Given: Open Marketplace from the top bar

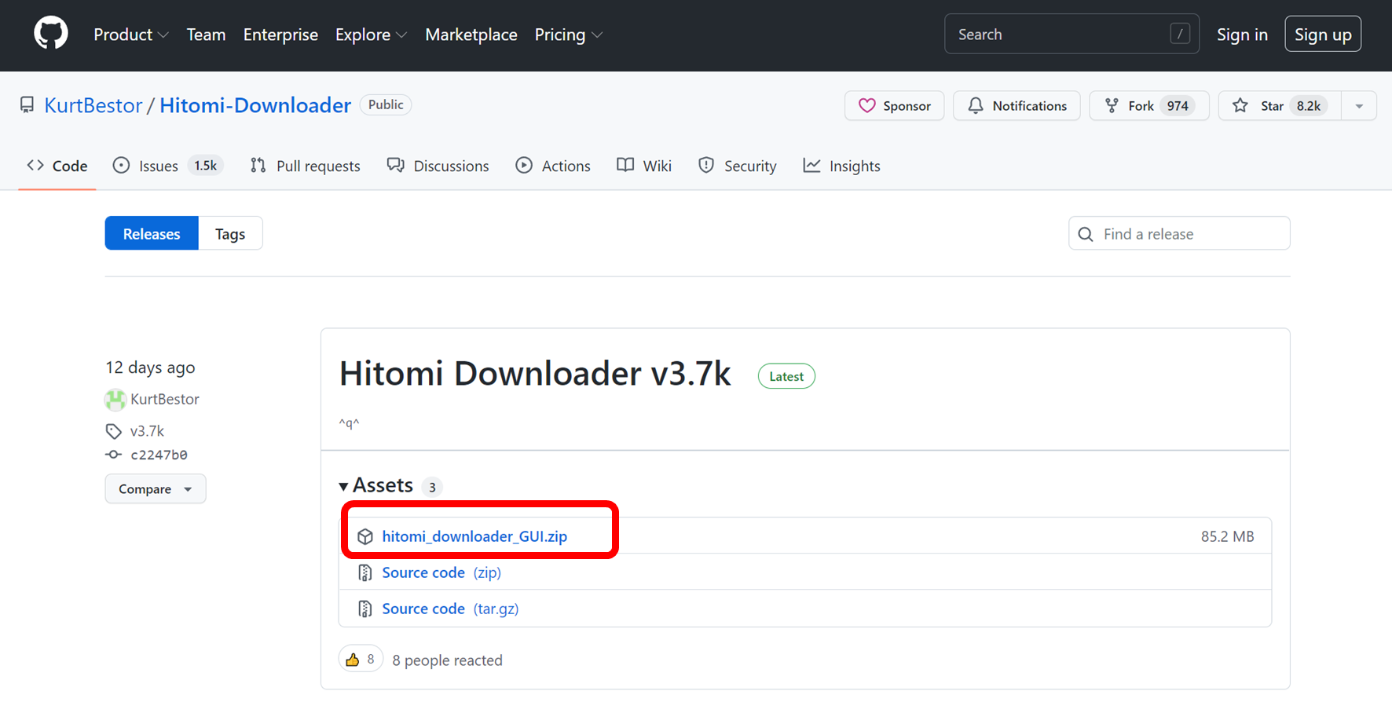Looking at the screenshot, I should [471, 35].
